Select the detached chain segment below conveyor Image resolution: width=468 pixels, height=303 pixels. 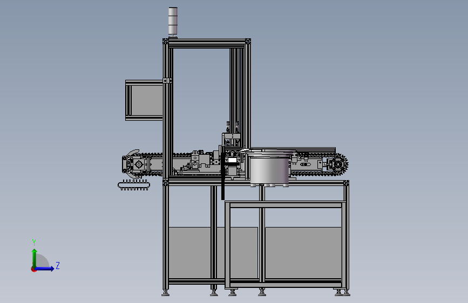point(134,185)
